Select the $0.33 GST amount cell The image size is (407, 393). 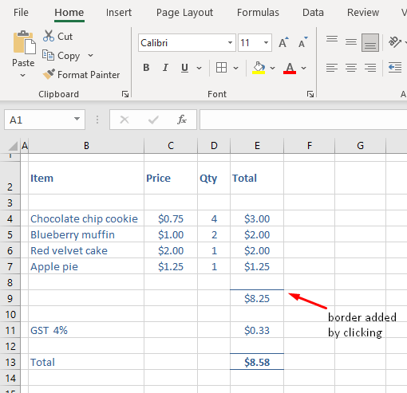[x=257, y=330]
